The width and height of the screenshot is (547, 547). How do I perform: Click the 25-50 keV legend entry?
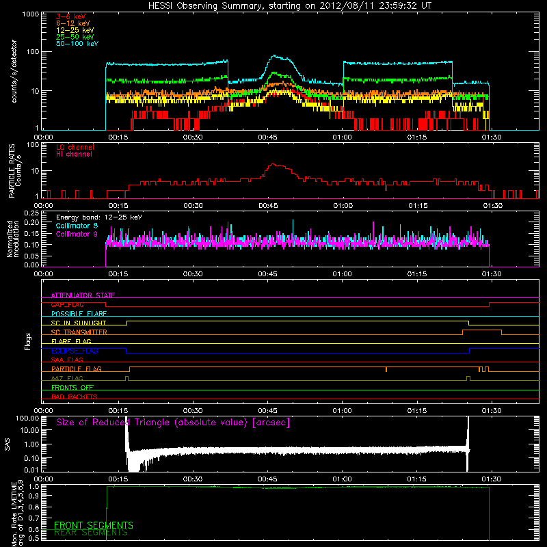click(x=75, y=37)
